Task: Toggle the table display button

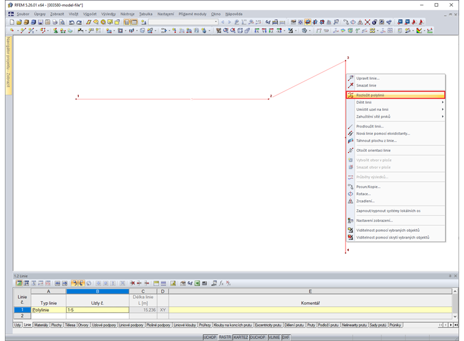Action: pos(134,22)
